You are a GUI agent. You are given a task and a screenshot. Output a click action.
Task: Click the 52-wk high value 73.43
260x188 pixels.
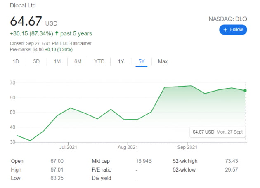[231, 161]
